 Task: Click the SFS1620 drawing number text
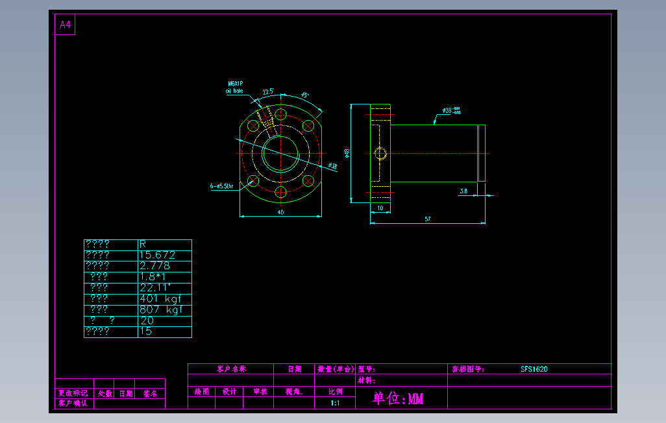pyautogui.click(x=534, y=368)
